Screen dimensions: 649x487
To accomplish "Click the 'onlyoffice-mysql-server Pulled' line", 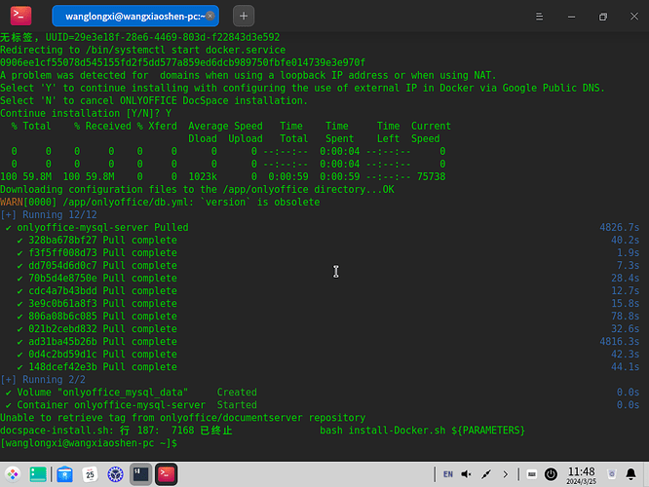I will (x=96, y=227).
